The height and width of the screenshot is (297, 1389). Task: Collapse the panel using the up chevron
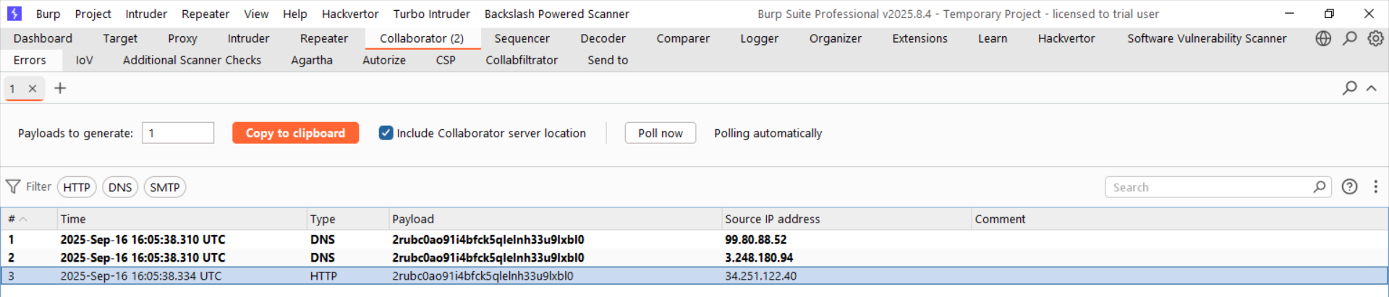click(x=1371, y=88)
